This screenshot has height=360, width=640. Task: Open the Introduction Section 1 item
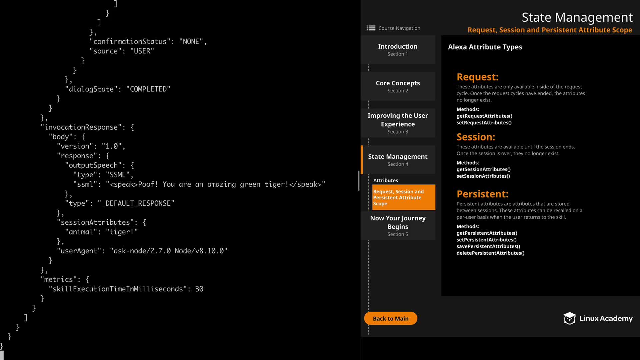tap(398, 50)
